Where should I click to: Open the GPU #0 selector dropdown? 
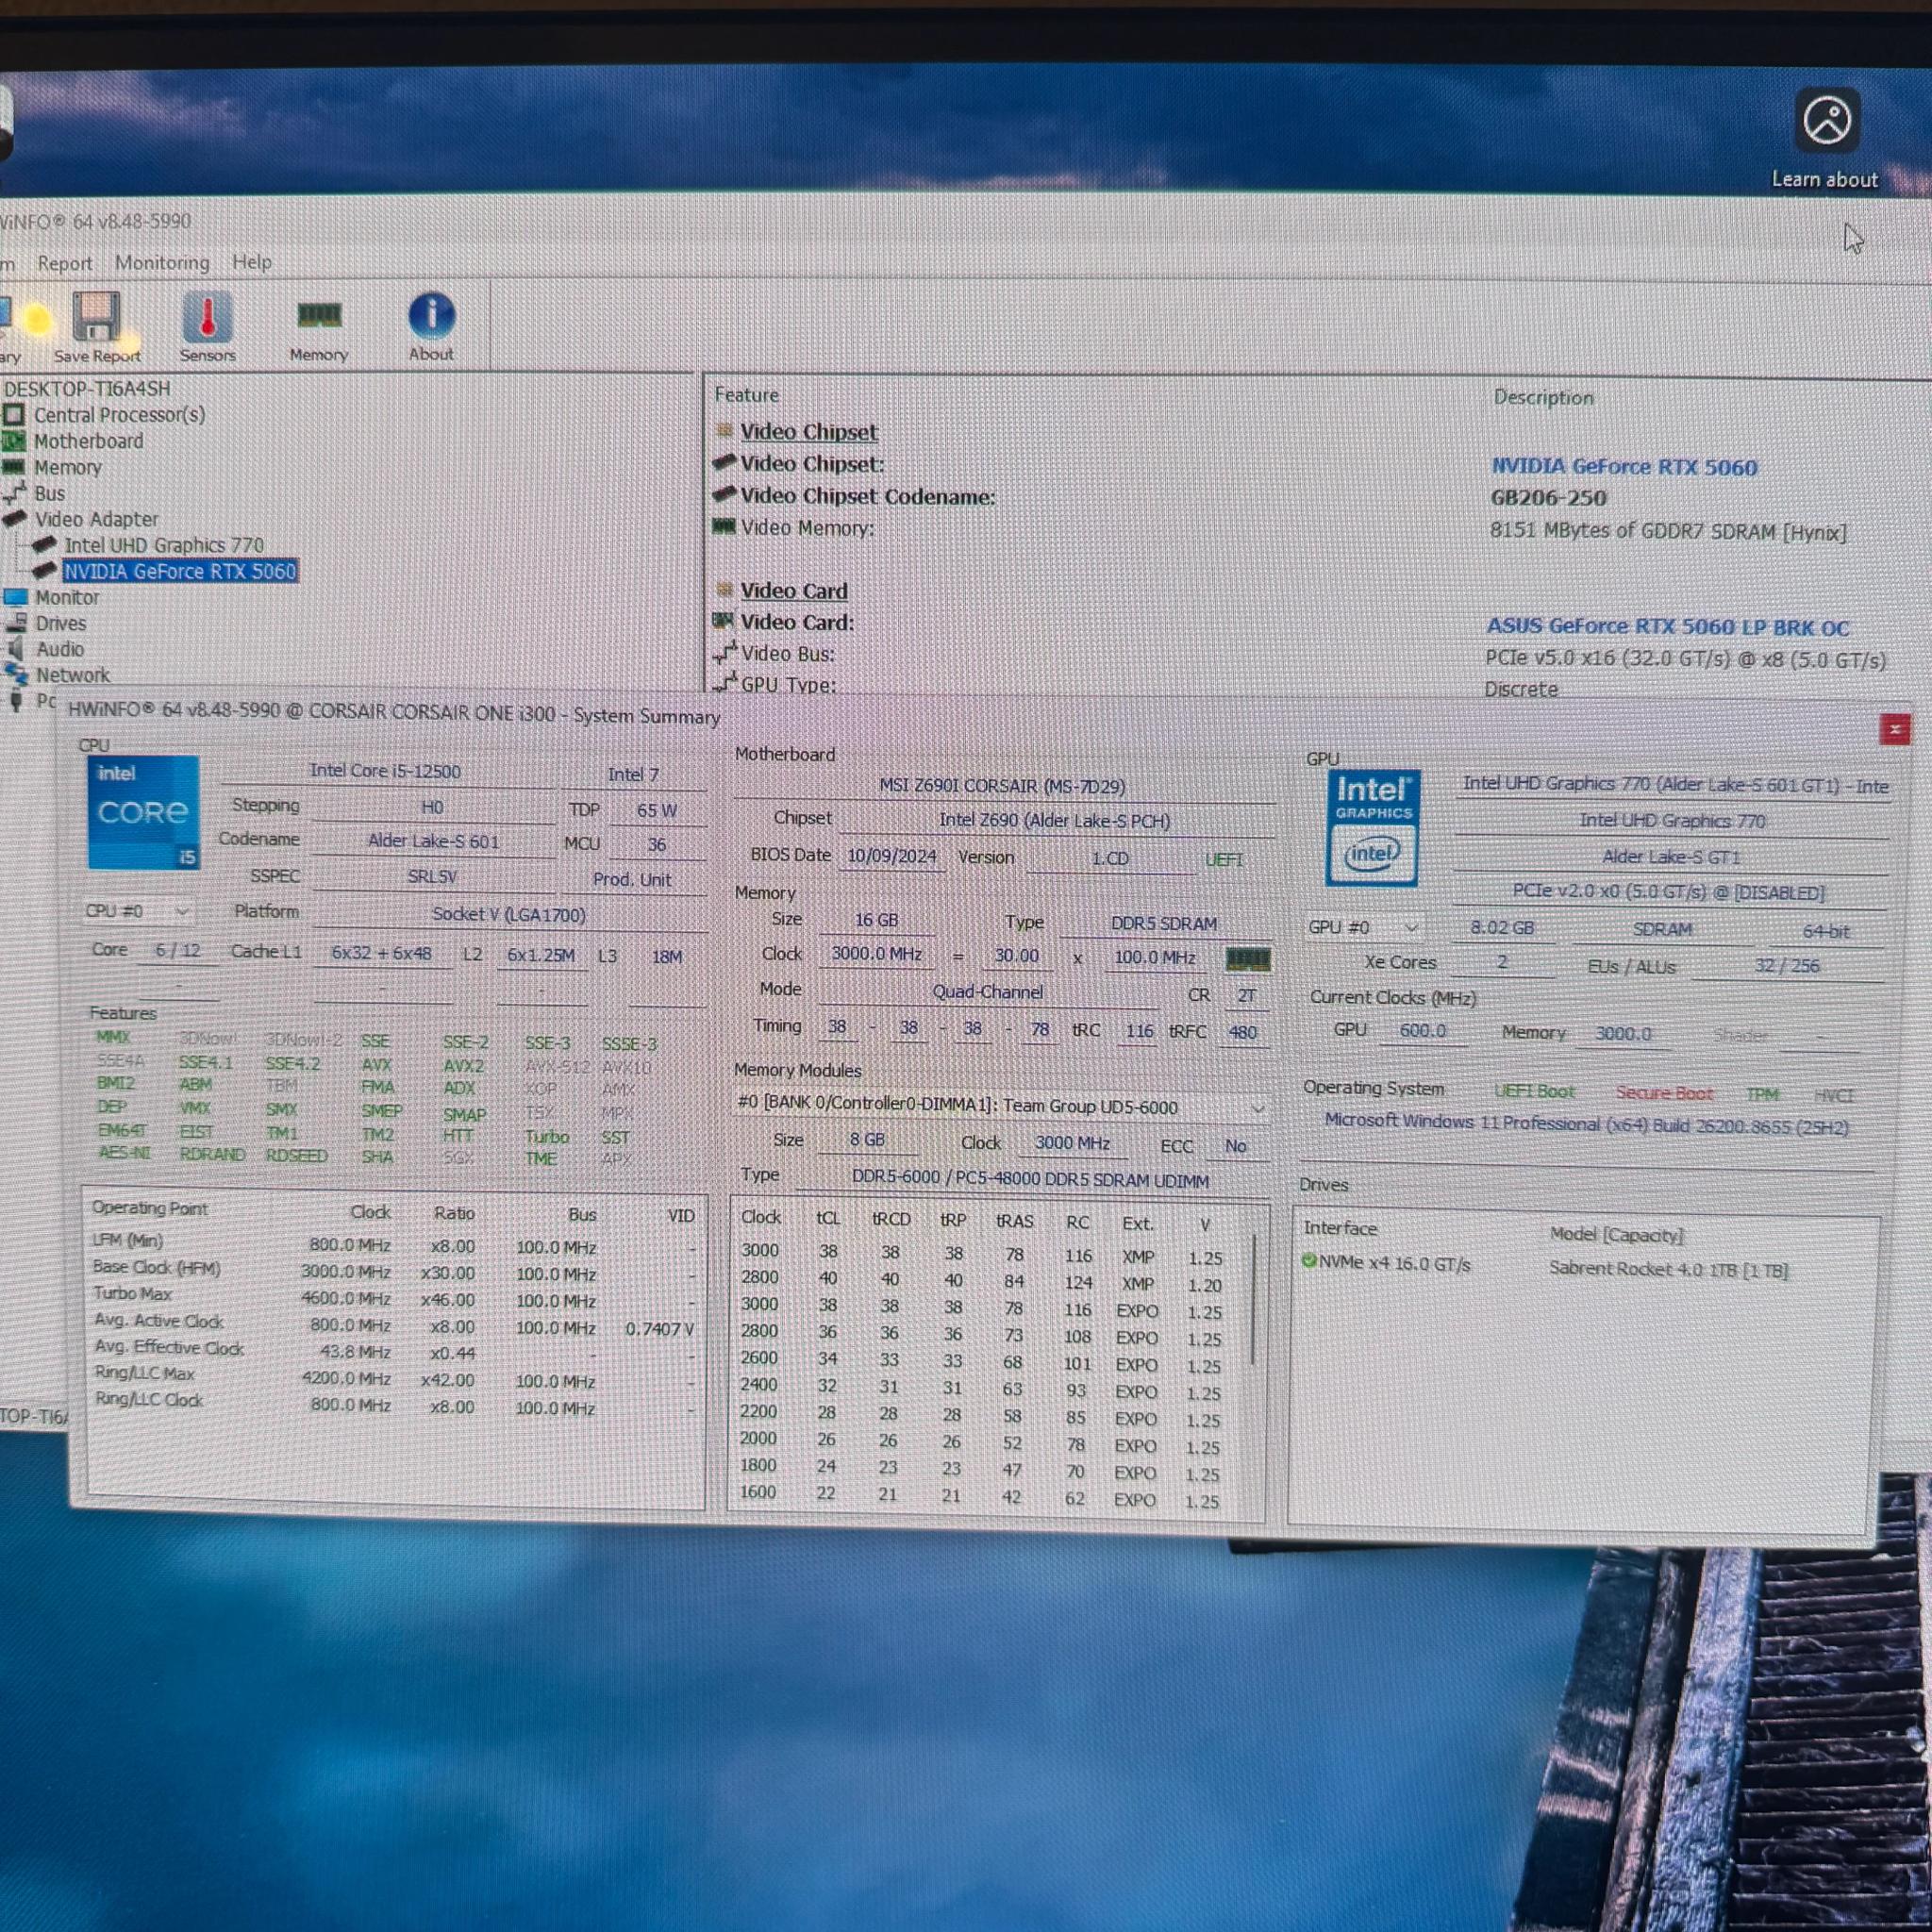(1364, 927)
